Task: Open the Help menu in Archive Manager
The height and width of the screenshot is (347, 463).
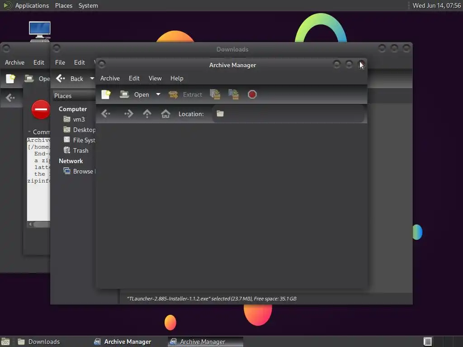Action: point(177,78)
